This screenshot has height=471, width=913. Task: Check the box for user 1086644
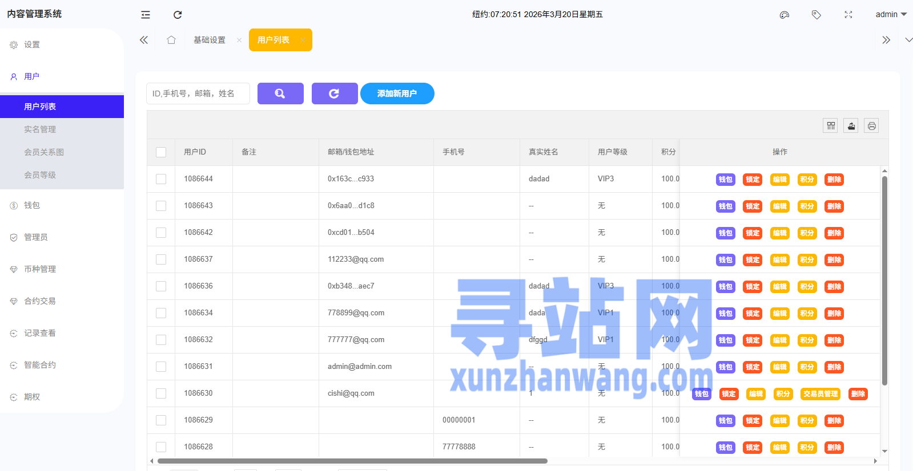tap(161, 179)
